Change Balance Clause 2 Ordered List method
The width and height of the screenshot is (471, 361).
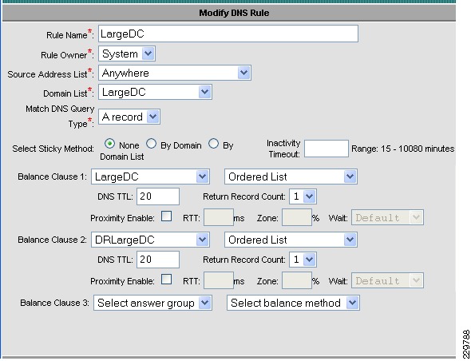291,240
